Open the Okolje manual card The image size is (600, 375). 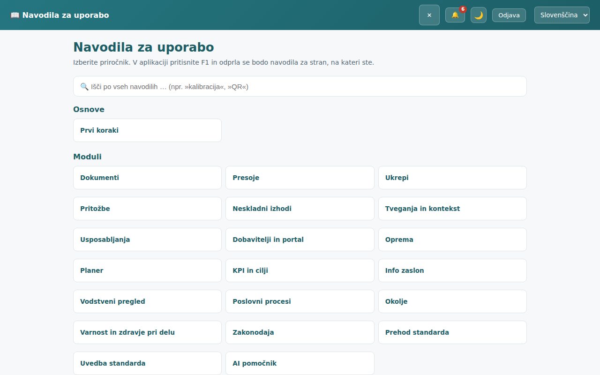452,301
